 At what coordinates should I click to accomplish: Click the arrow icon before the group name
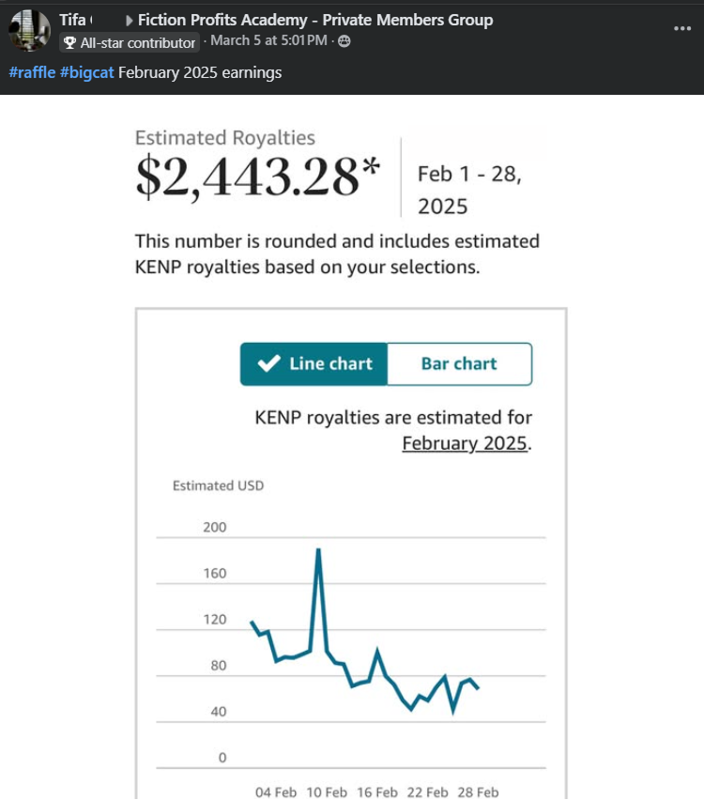pos(129,21)
